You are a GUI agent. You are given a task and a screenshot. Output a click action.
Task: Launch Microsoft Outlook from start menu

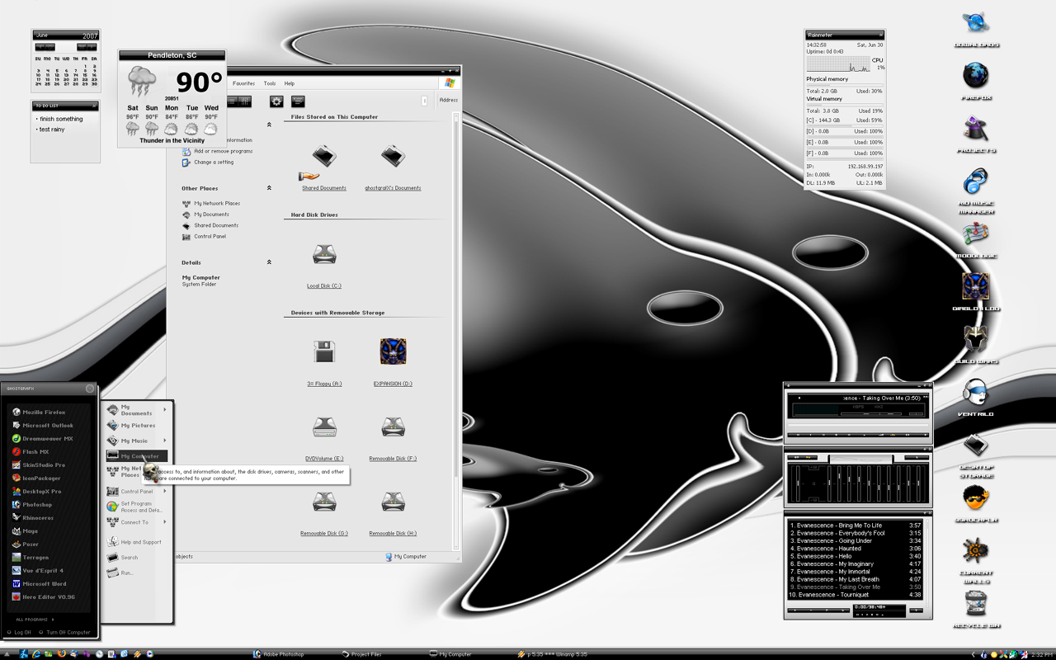click(42, 426)
